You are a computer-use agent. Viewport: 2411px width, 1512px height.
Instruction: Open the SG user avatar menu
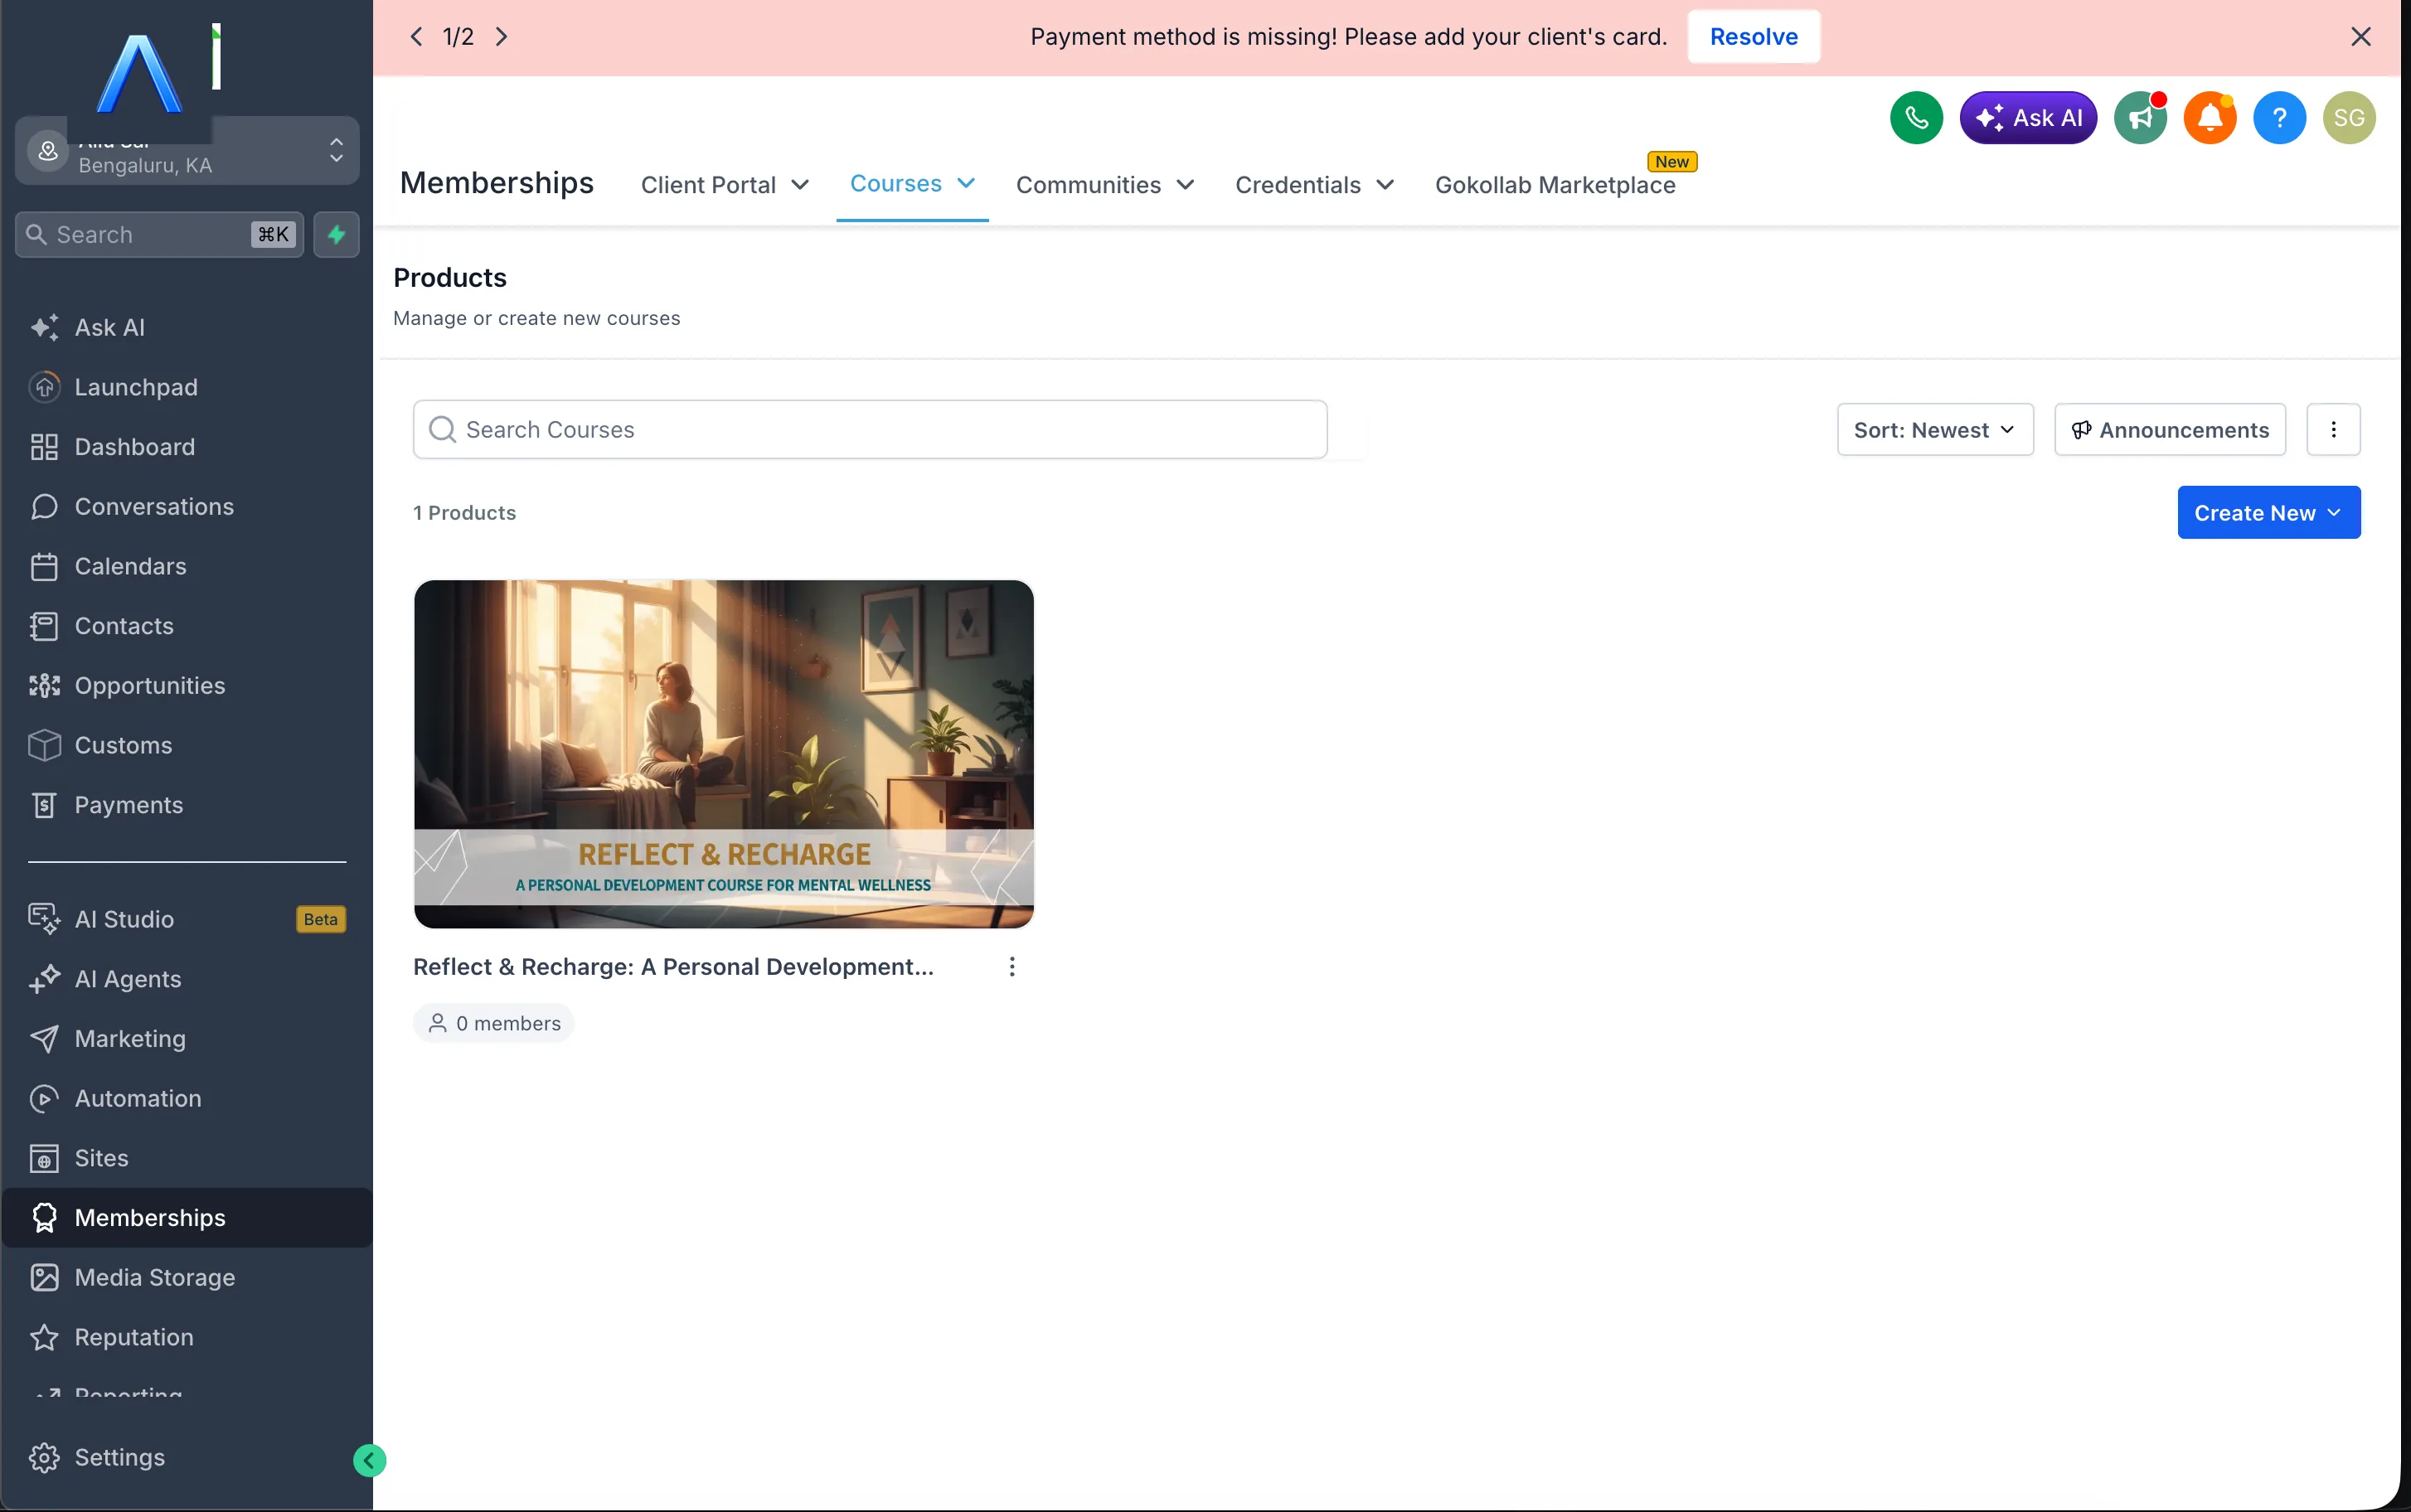pos(2349,118)
